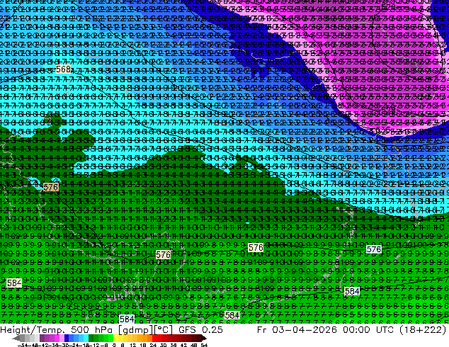Click the gray left arrow of legend
449x347 pixels.
(16, 338)
